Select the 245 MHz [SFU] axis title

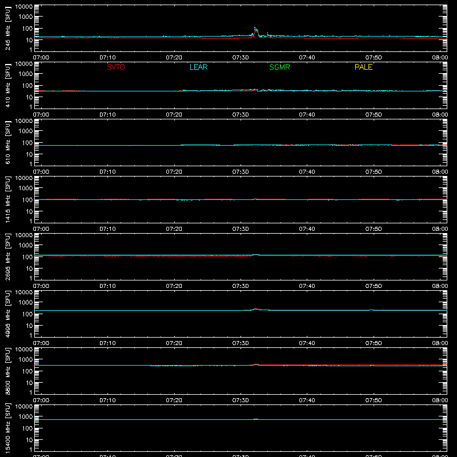click(7, 29)
